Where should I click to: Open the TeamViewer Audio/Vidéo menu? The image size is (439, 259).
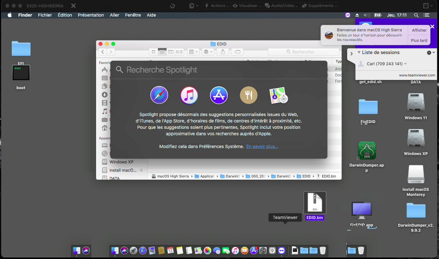click(282, 6)
